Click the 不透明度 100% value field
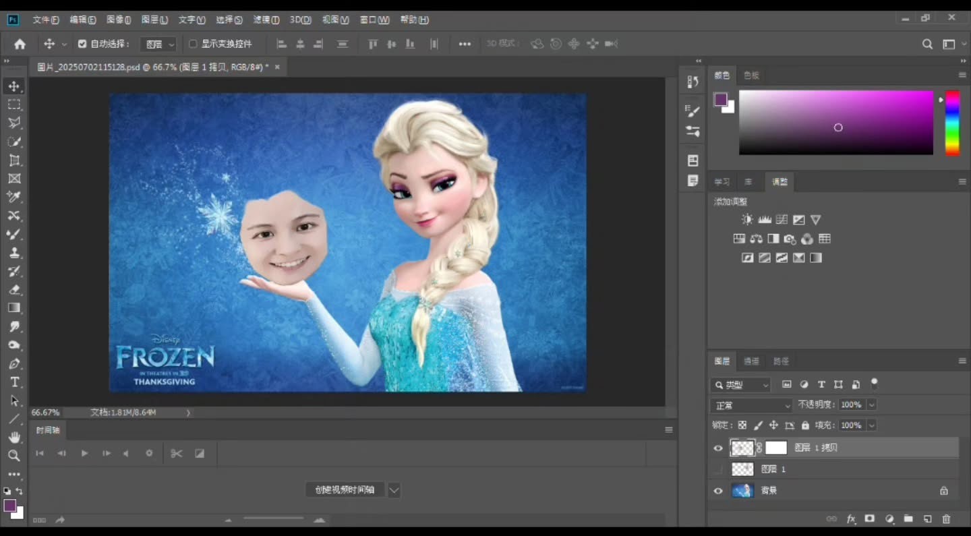Viewport: 971px width, 536px height. [851, 405]
